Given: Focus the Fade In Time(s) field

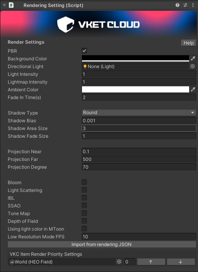Looking at the screenshot, I should (x=139, y=98).
